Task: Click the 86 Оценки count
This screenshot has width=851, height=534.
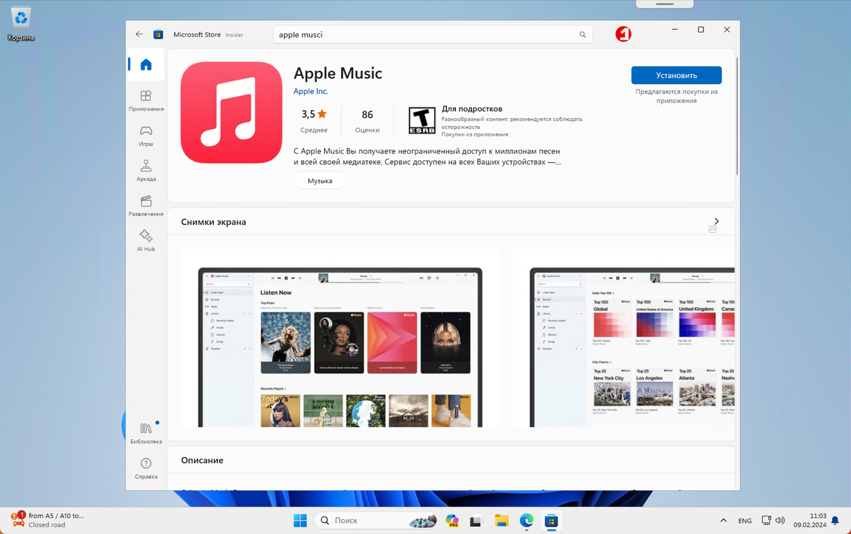Action: 367,120
